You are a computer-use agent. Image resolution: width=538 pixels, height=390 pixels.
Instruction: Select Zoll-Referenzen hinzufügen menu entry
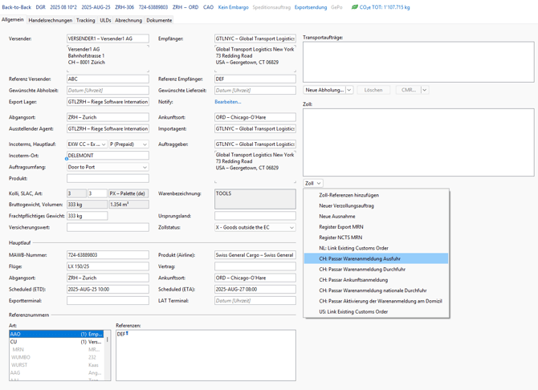click(x=376, y=195)
